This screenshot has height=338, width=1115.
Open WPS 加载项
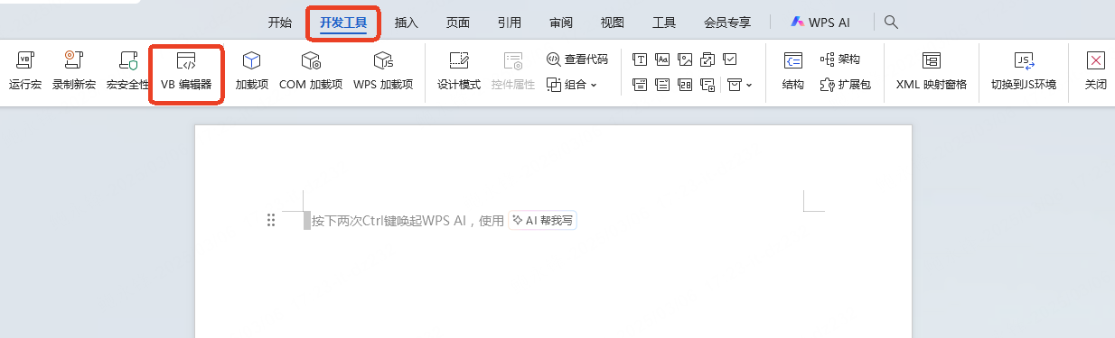(x=383, y=72)
